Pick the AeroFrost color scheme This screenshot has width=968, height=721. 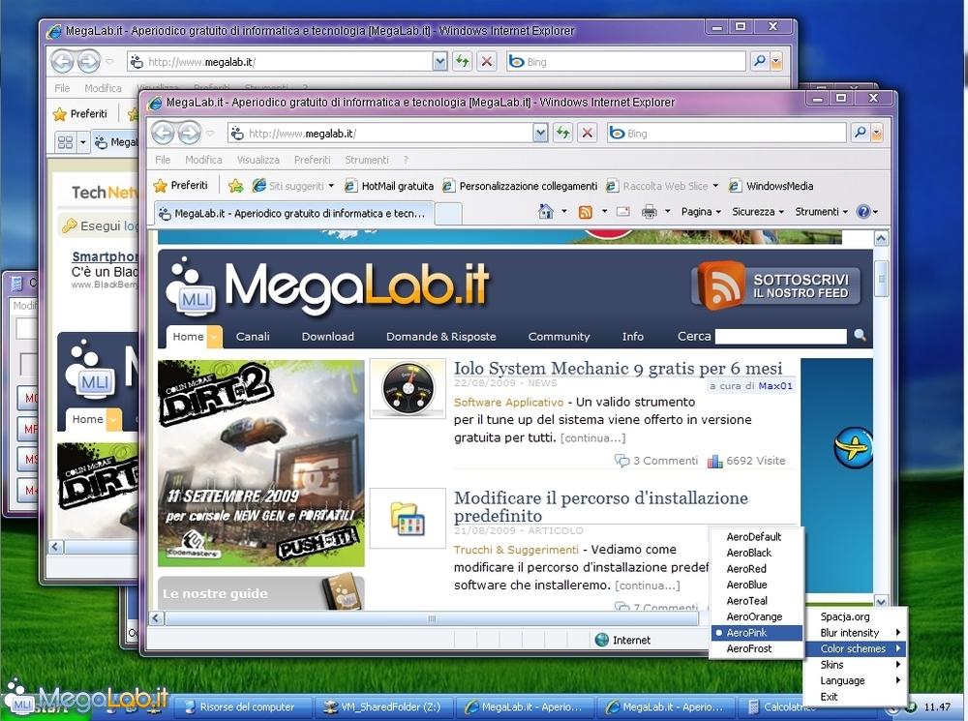749,648
